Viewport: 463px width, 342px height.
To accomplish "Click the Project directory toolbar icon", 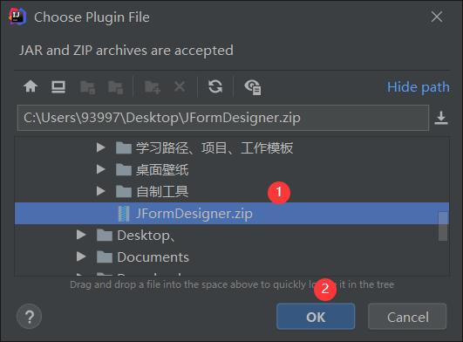I will tap(87, 87).
